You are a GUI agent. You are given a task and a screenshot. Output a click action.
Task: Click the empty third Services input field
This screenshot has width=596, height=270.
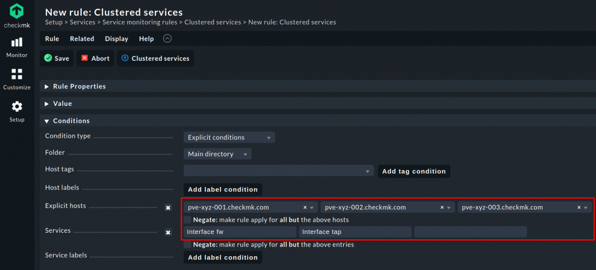coord(470,232)
